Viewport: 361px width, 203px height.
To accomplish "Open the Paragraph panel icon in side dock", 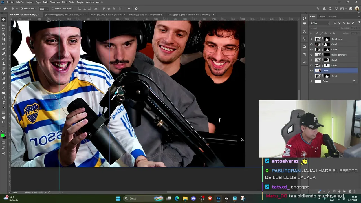I will tap(304, 54).
